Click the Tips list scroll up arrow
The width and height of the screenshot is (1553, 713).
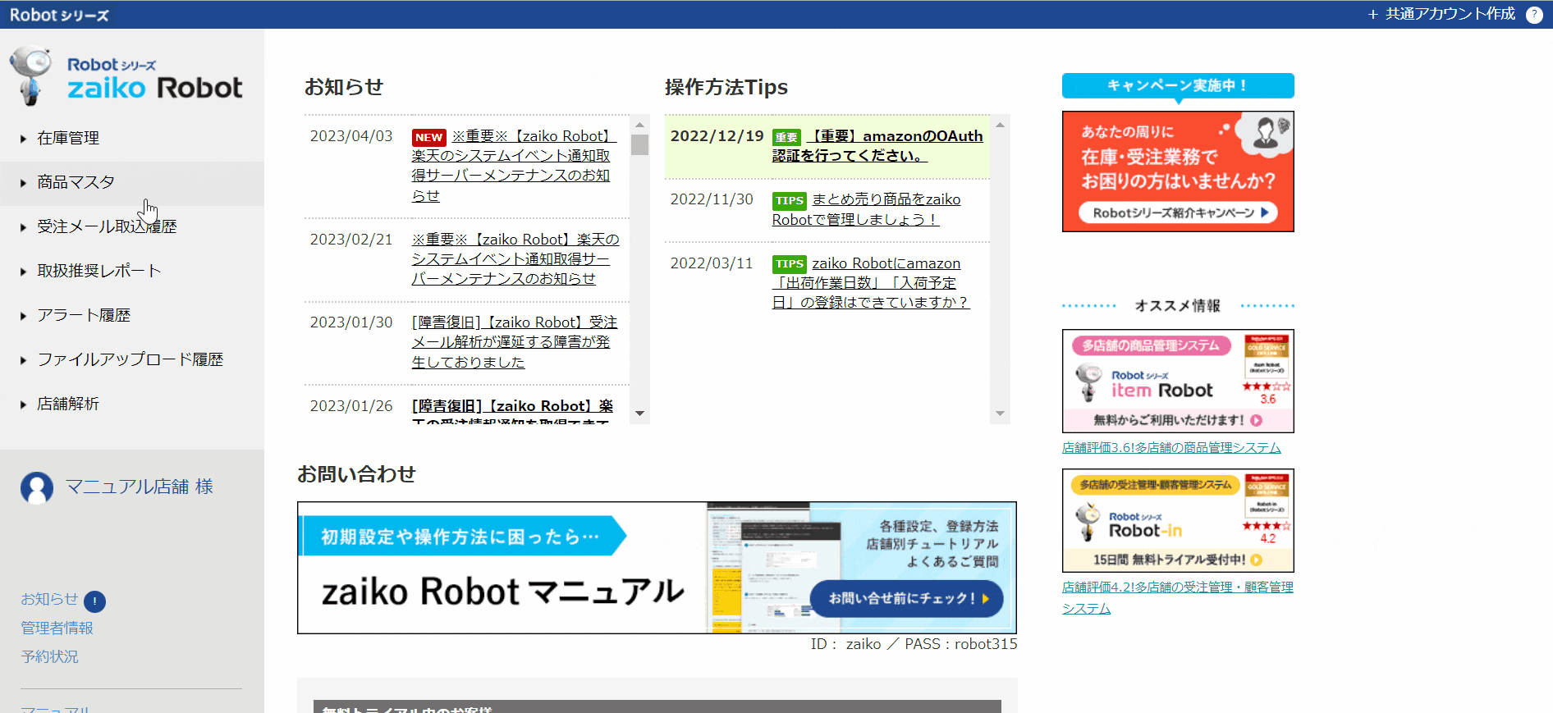click(1000, 125)
